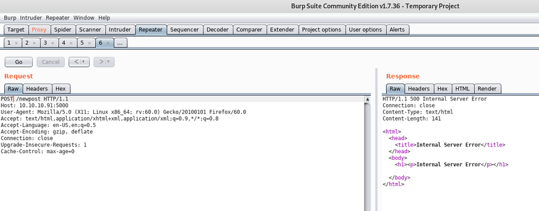This screenshot has height=211, width=539.
Task: Send the request with Go
Action: pos(18,62)
